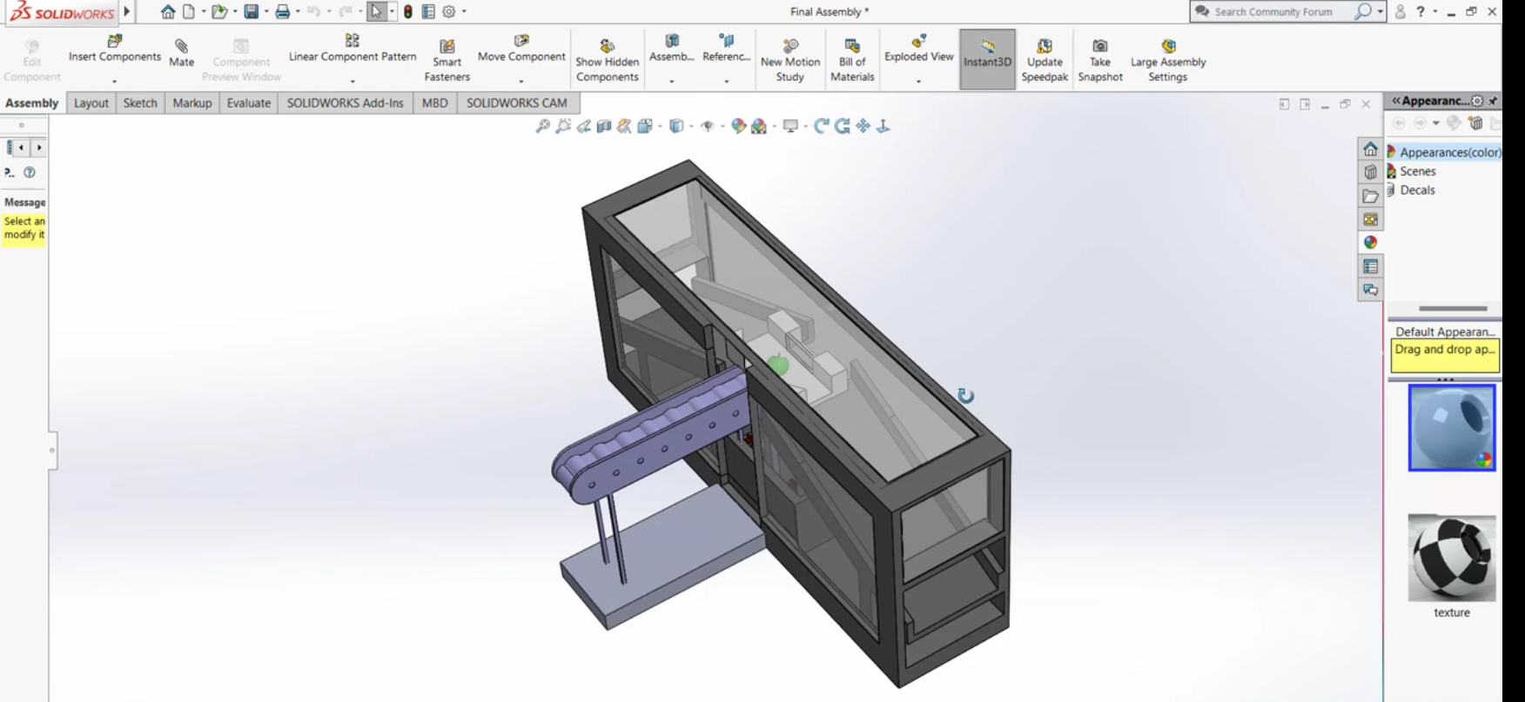
Task: Click Edit Appearance color ball icon
Action: (738, 126)
